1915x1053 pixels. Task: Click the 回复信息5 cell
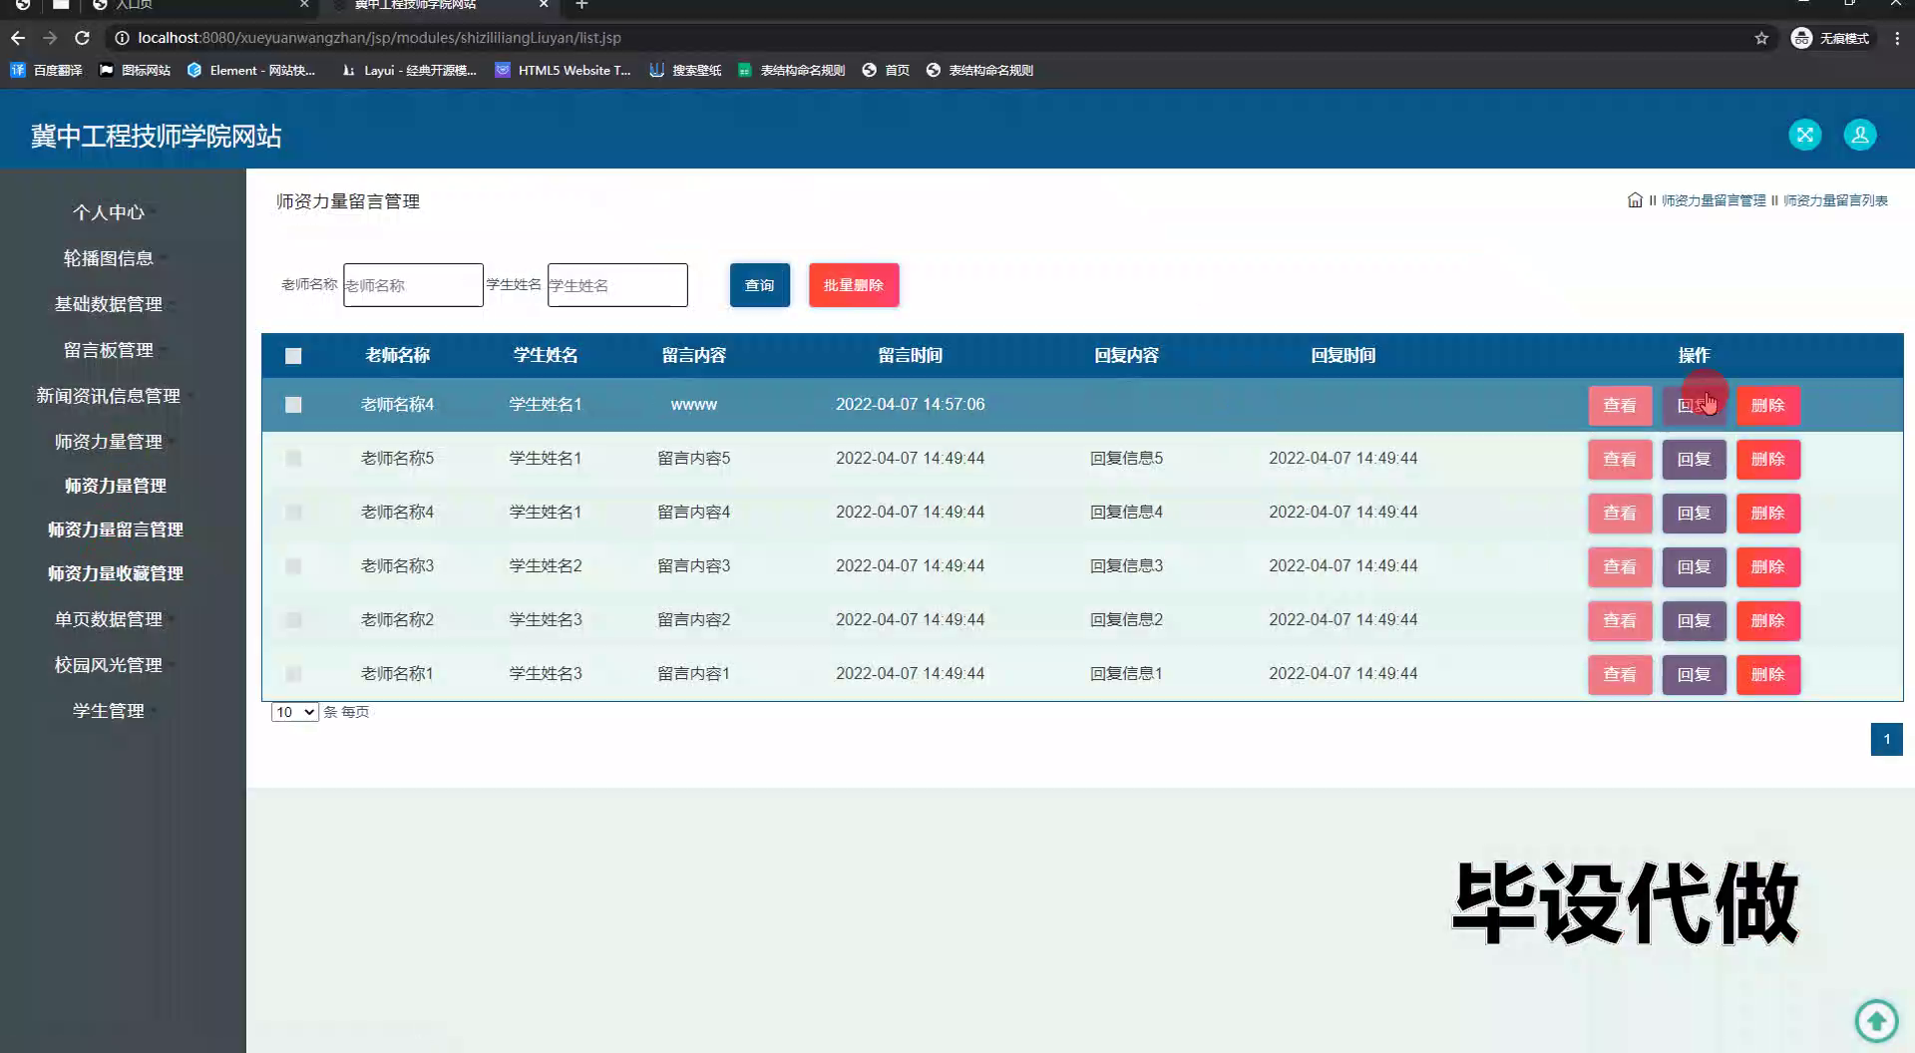point(1126,459)
